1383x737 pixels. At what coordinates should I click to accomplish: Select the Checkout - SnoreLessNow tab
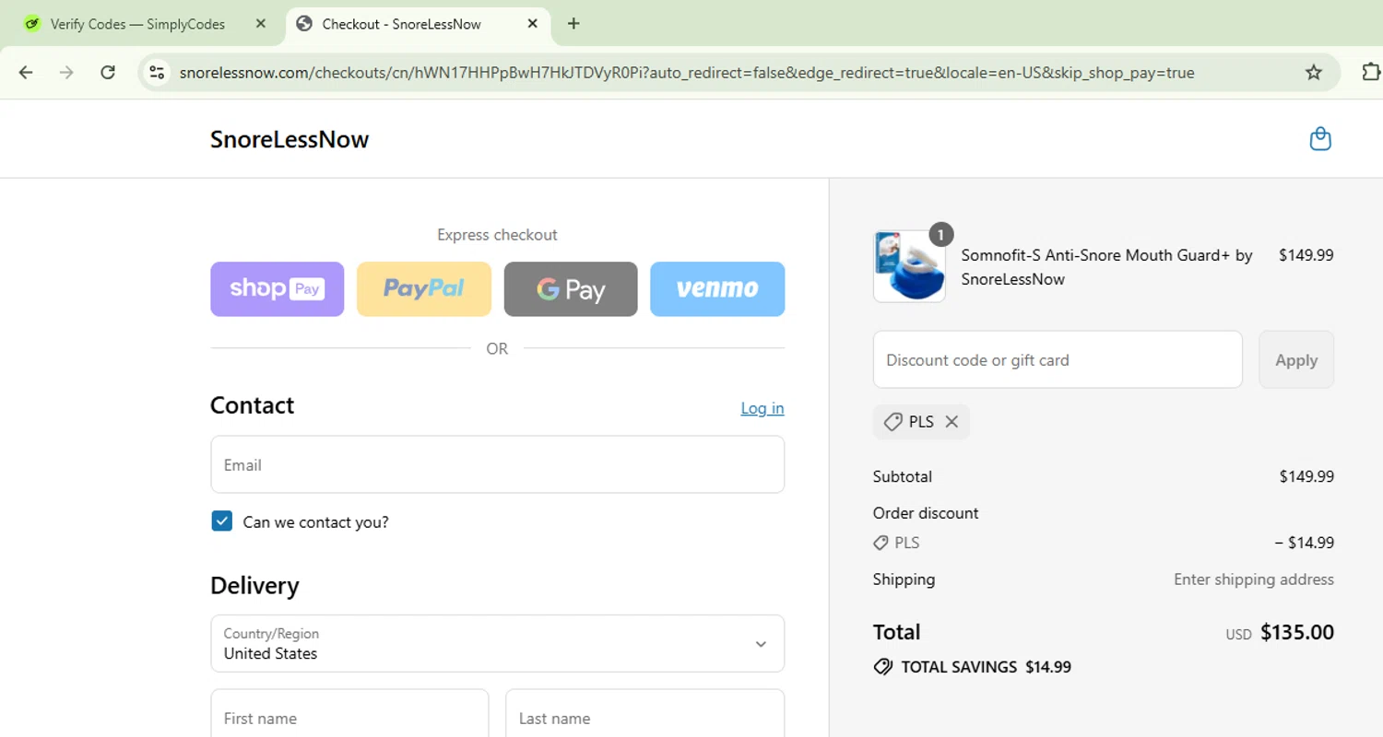pyautogui.click(x=418, y=24)
